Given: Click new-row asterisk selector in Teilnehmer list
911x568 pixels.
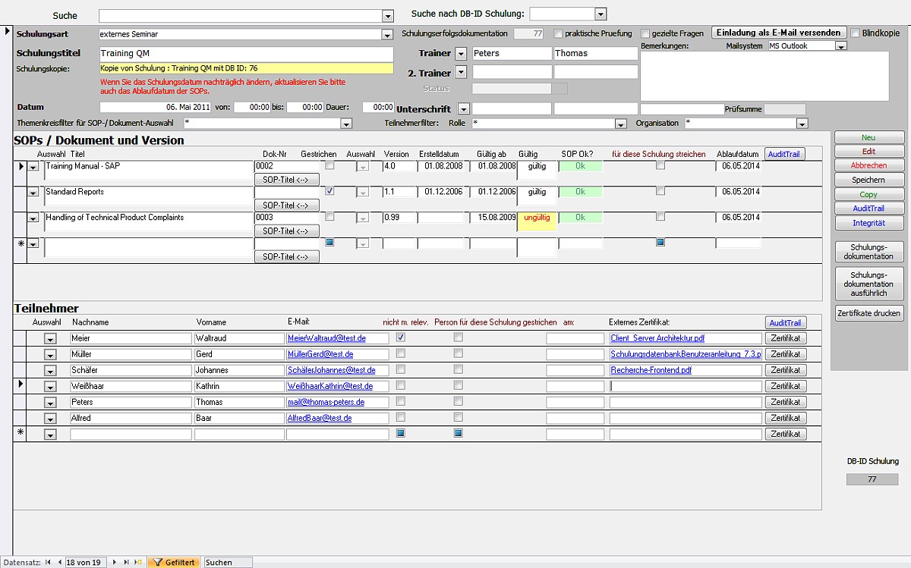Looking at the screenshot, I should coord(20,433).
